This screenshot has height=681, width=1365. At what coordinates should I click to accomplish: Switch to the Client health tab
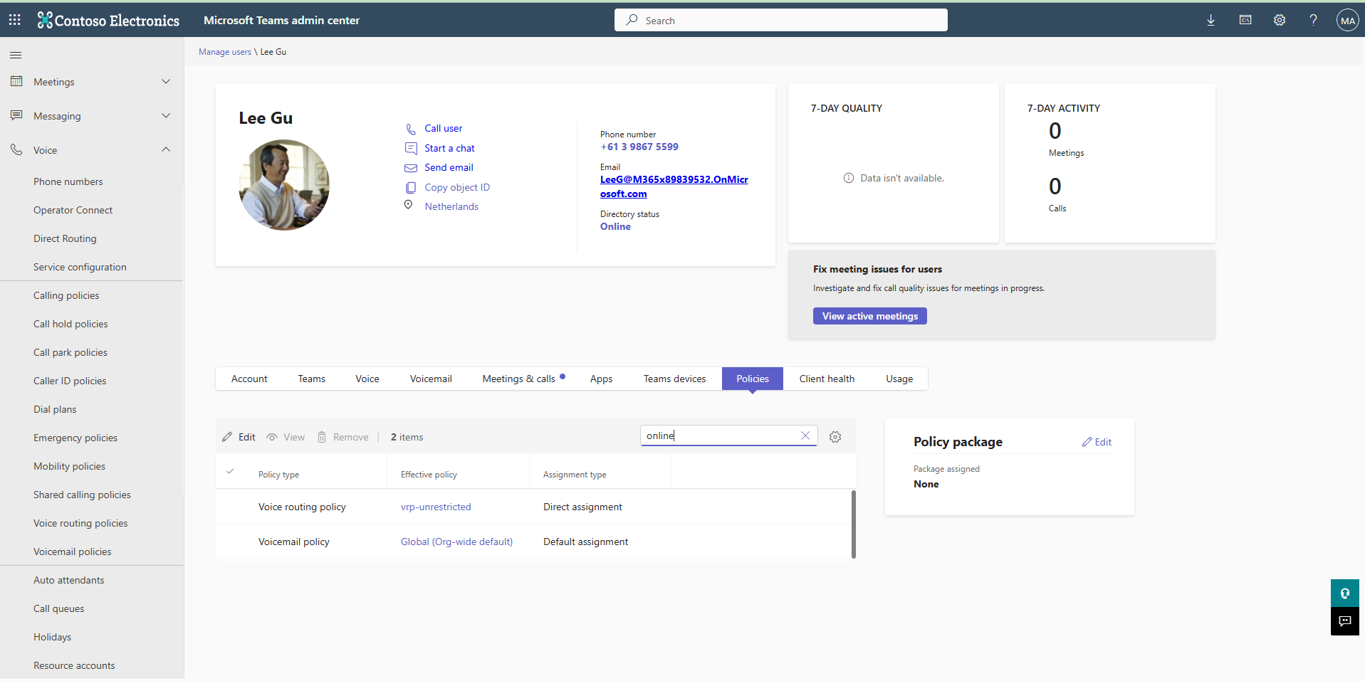(827, 379)
